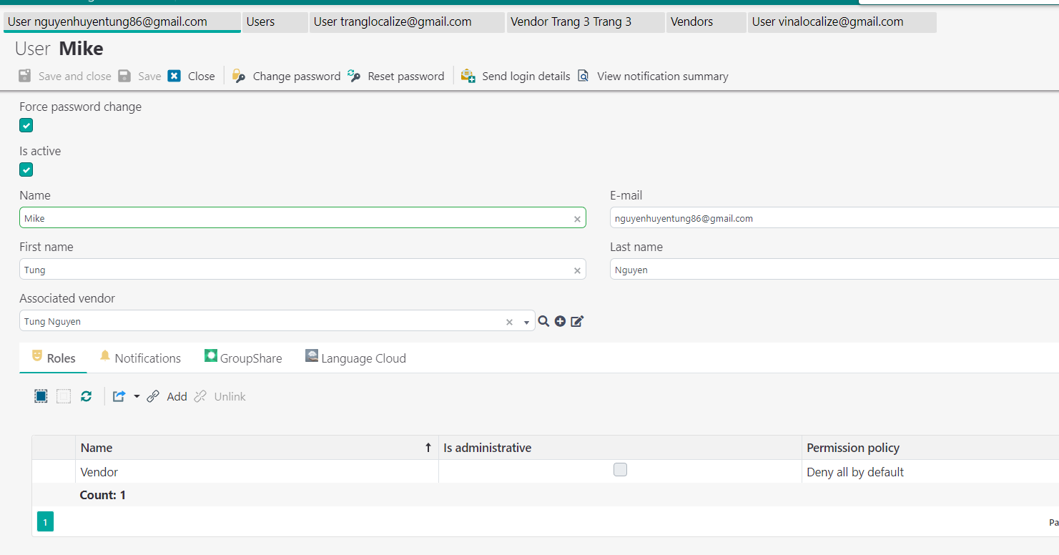Click the Notifications bell icon
The width and height of the screenshot is (1059, 555).
tap(105, 355)
